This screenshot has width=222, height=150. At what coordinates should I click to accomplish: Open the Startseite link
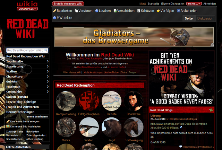[153, 4]
